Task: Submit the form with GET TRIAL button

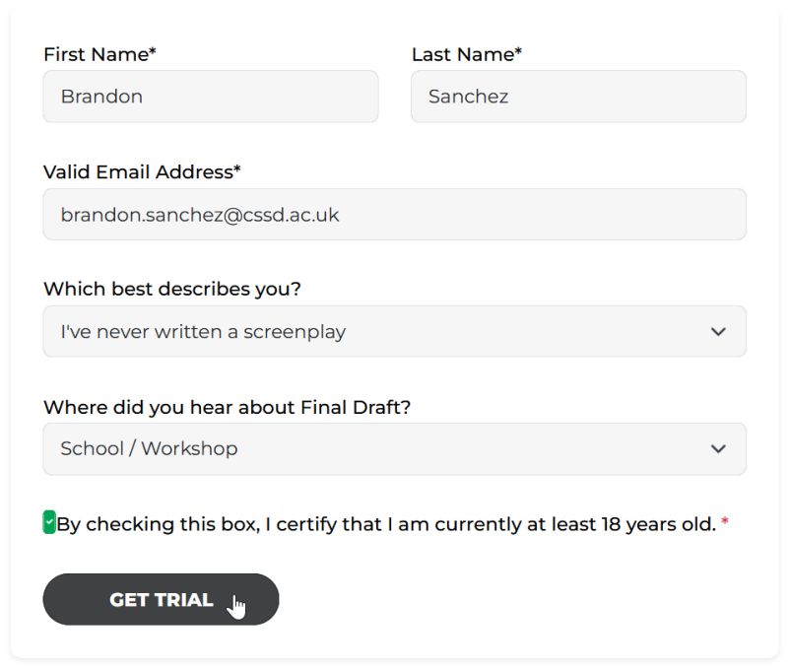Action: pyautogui.click(x=161, y=599)
